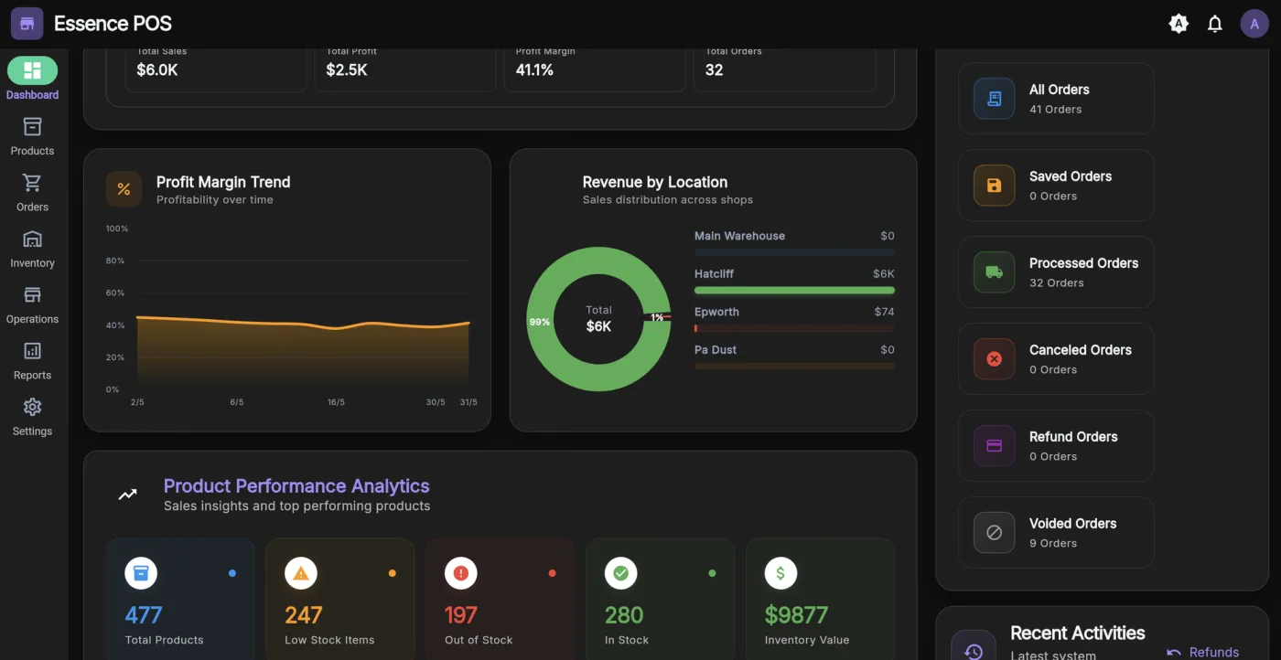Click the Essence POS title text
The image size is (1281, 660).
point(113,24)
